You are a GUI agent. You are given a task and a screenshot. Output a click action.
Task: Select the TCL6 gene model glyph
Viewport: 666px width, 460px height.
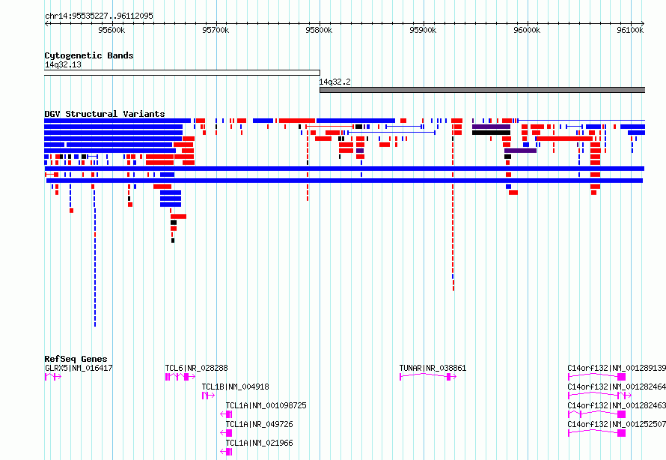pos(180,377)
